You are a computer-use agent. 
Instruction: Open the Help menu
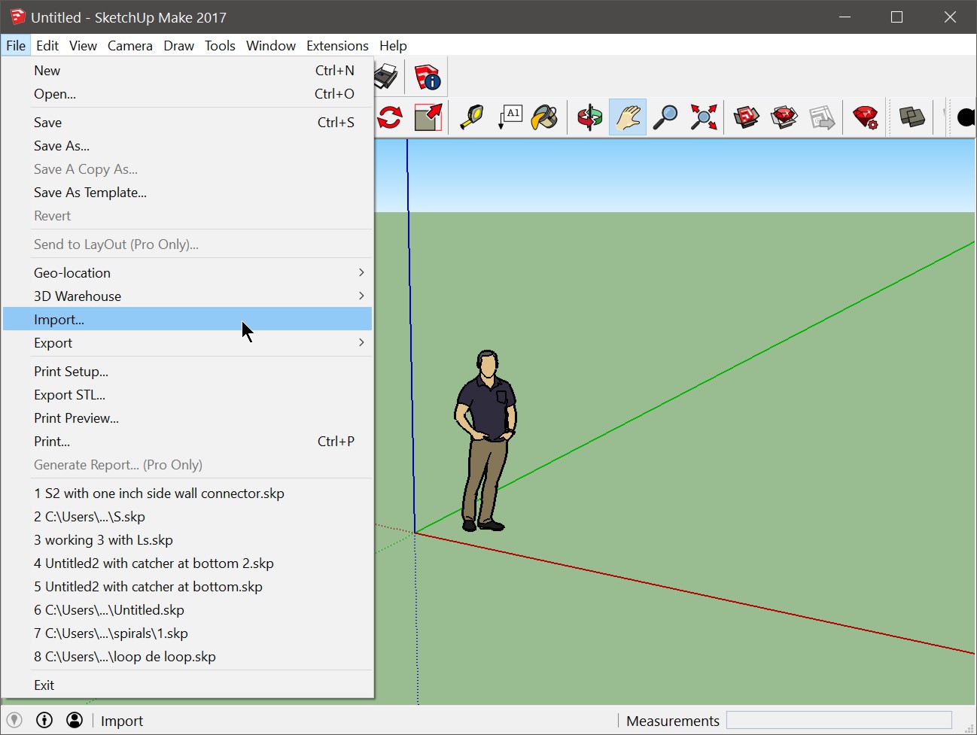pyautogui.click(x=393, y=45)
